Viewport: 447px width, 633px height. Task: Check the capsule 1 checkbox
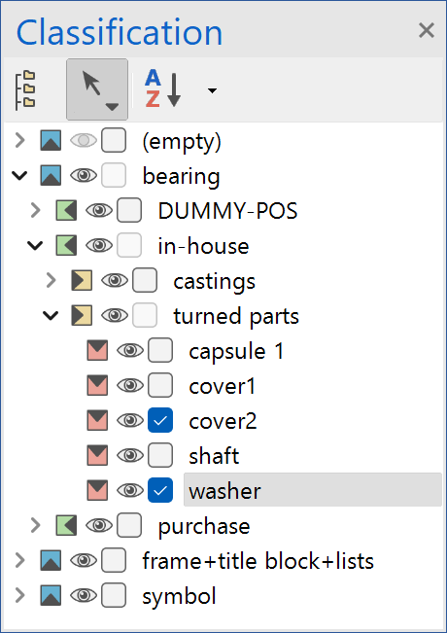160,350
